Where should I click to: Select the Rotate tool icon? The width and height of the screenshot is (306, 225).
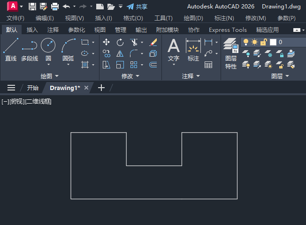[120, 42]
